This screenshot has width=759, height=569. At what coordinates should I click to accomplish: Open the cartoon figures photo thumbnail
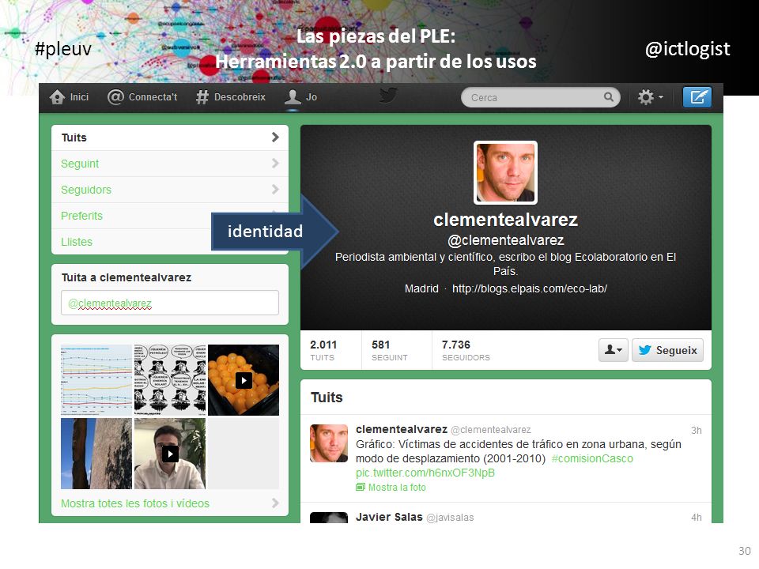point(170,380)
